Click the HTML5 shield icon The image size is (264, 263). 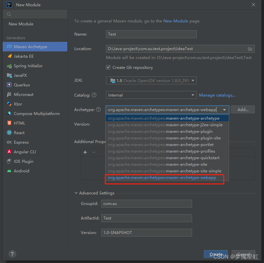[x=9, y=123]
